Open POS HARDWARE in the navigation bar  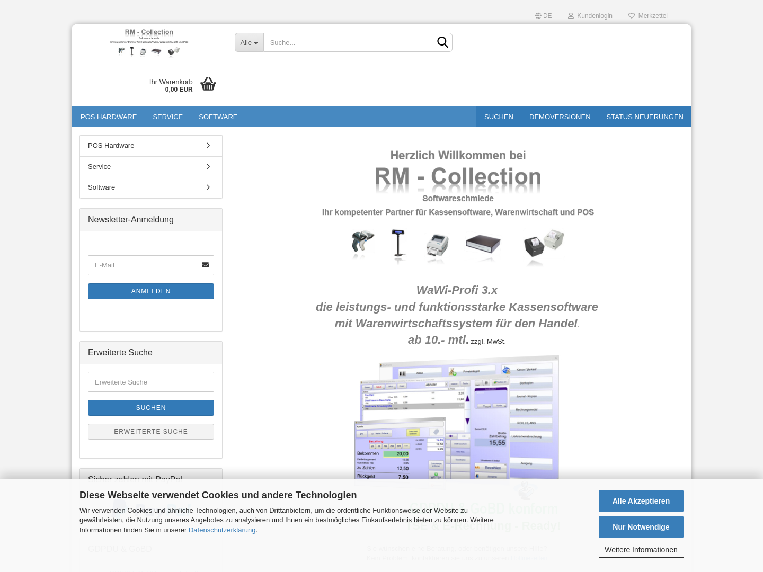(x=109, y=117)
